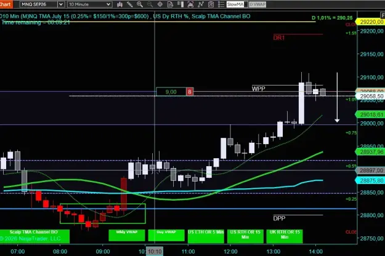Viewport: 385px width, 256px height.
Task: Click the zoom in magnifier icon
Action: (x=140, y=4)
